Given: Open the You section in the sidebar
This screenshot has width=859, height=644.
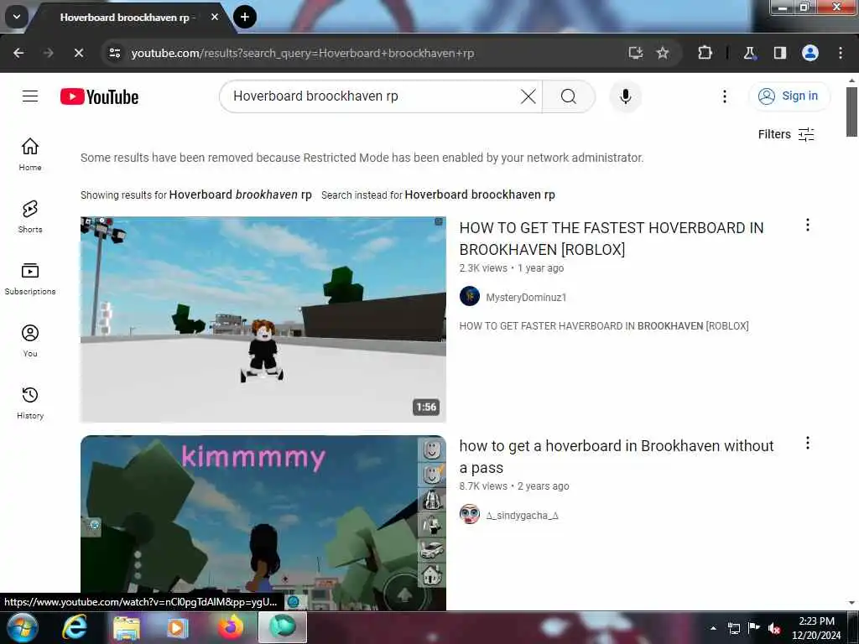Looking at the screenshot, I should point(30,340).
